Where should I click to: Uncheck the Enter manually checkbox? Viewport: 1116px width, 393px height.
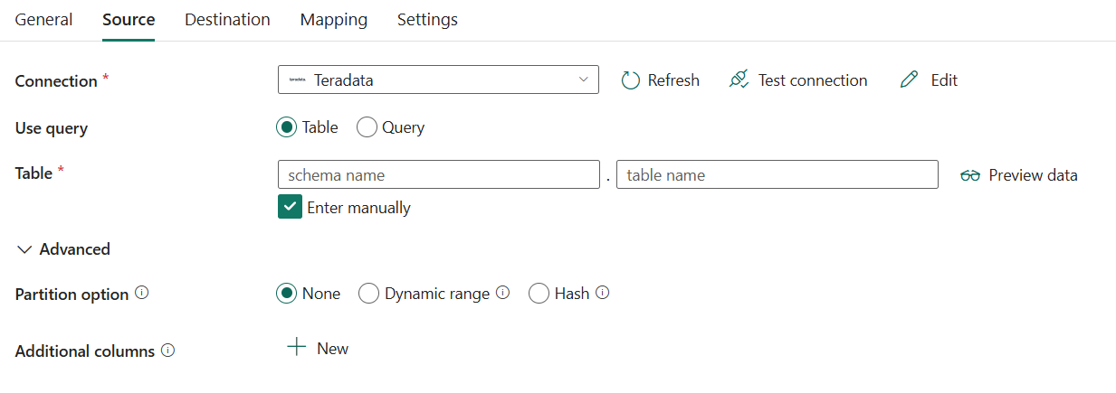tap(290, 207)
